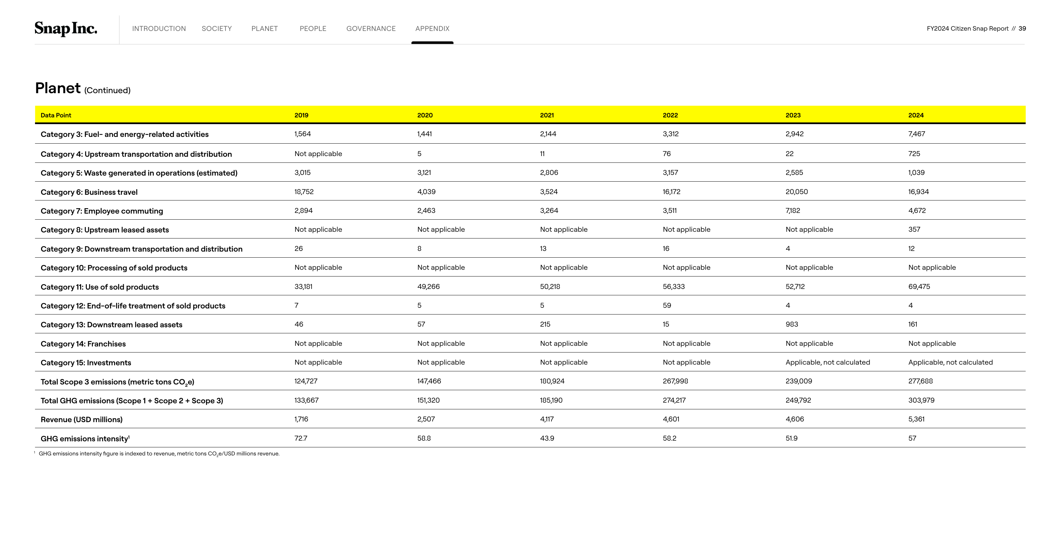Click the active APPENDIX tab

coord(432,28)
